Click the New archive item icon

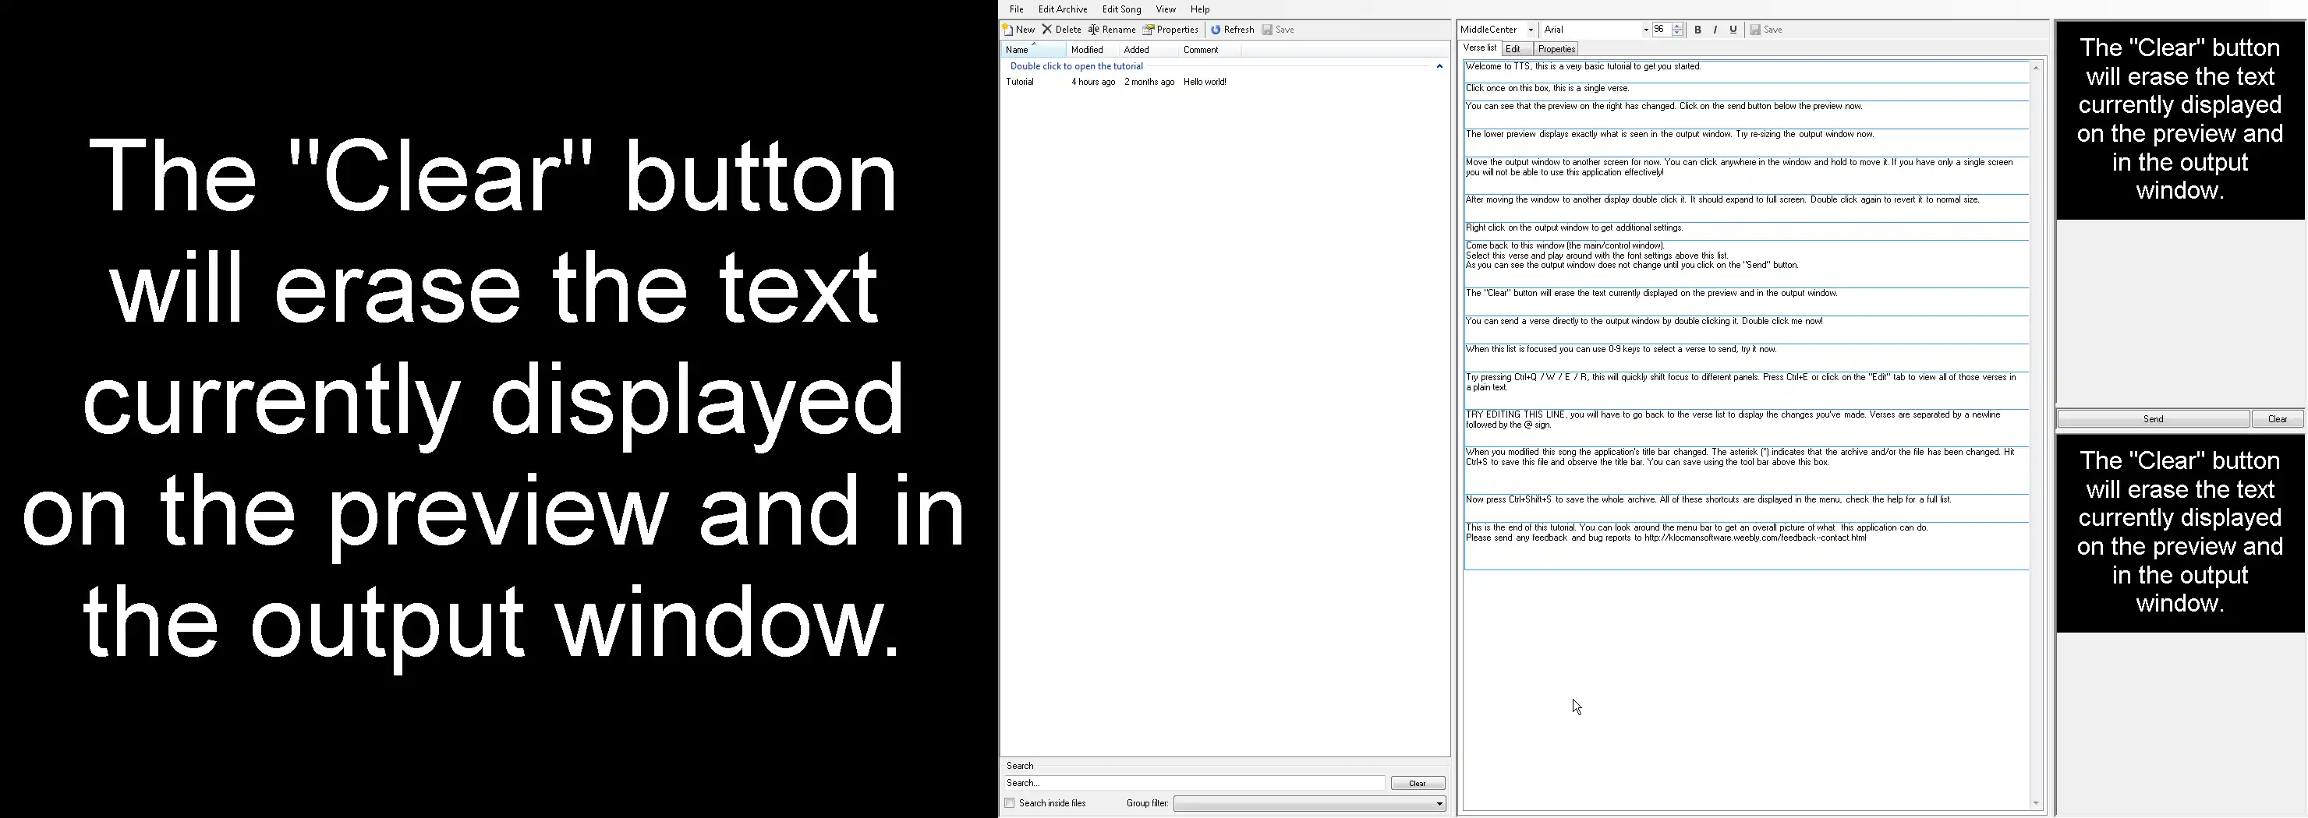click(x=1007, y=30)
